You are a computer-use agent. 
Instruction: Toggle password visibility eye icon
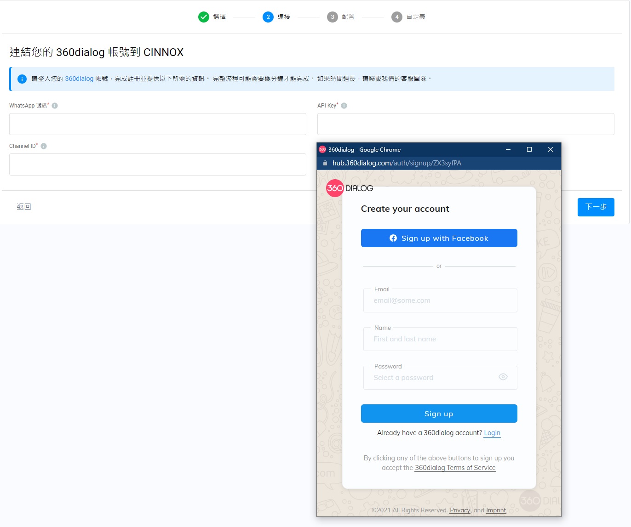coord(503,377)
